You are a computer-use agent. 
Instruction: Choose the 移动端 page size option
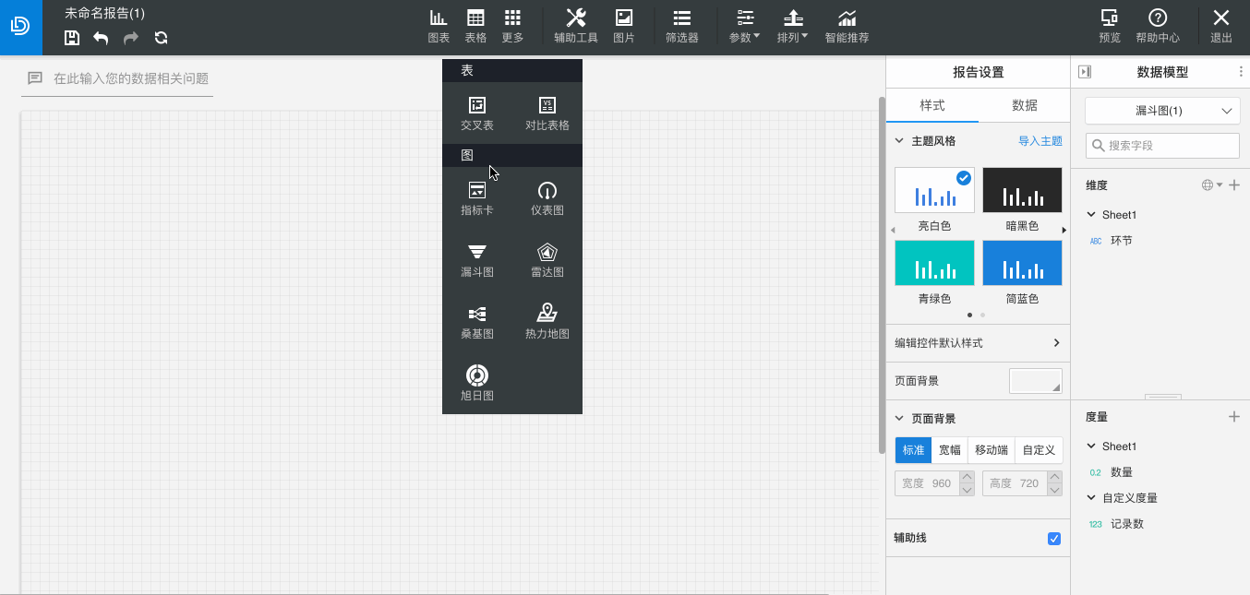[x=992, y=450]
